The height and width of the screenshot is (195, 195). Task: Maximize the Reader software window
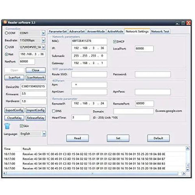point(183,23)
